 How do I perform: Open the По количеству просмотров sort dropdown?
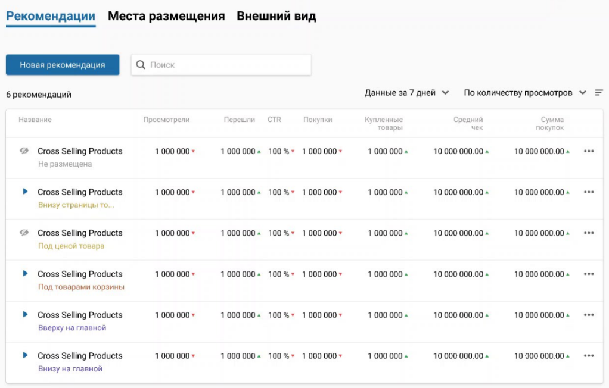(x=525, y=93)
